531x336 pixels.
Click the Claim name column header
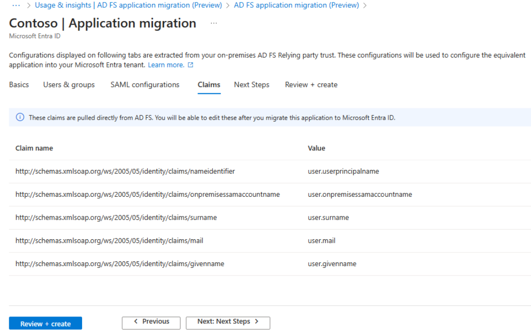tap(34, 148)
